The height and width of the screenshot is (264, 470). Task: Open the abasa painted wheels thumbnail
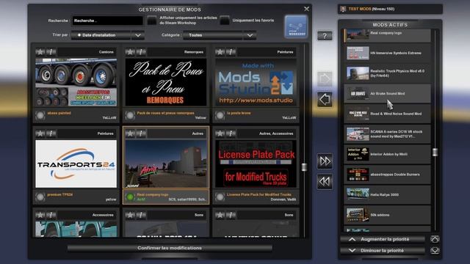pos(76,82)
